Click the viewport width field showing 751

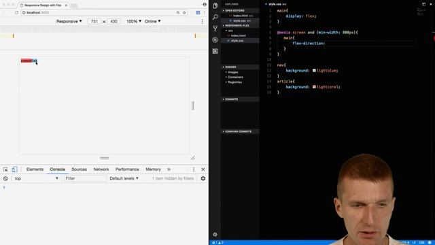coord(94,21)
